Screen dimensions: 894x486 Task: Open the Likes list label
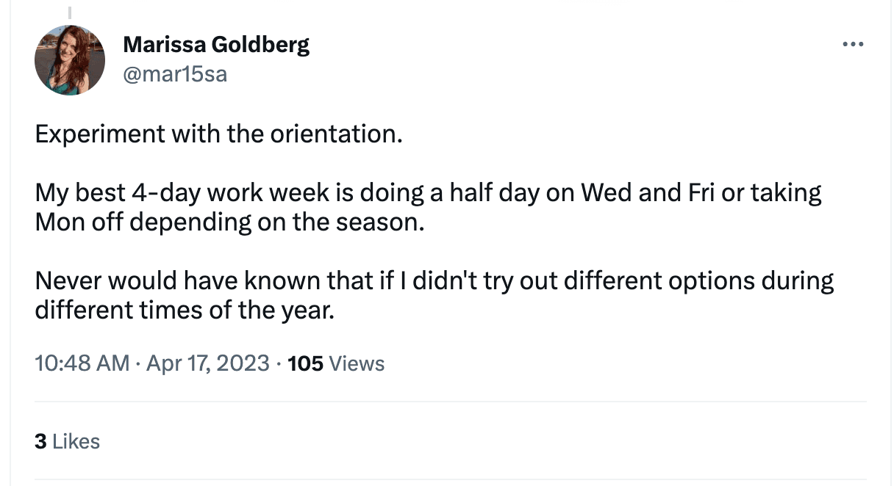click(x=76, y=441)
